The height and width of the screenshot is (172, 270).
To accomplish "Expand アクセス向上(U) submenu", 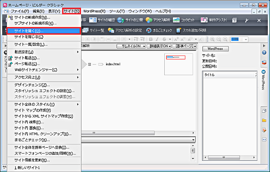I will (x=44, y=77).
